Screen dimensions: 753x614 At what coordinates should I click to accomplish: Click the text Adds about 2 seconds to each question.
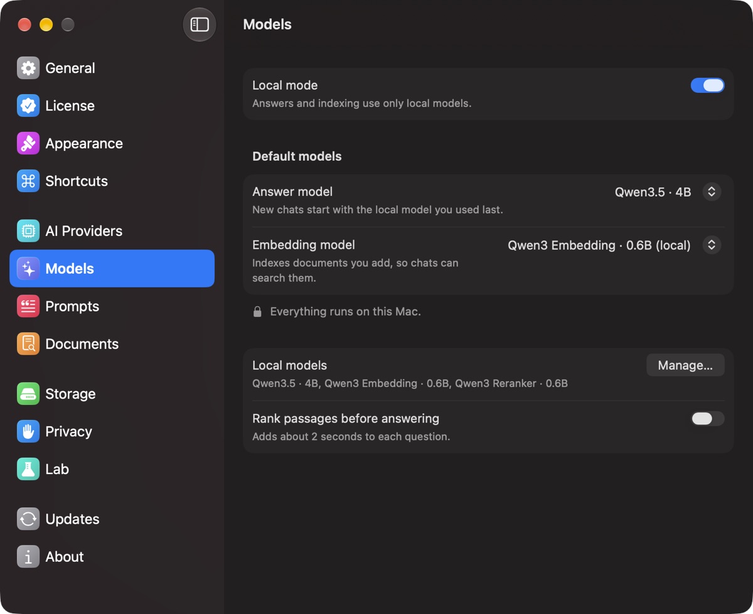tap(351, 436)
